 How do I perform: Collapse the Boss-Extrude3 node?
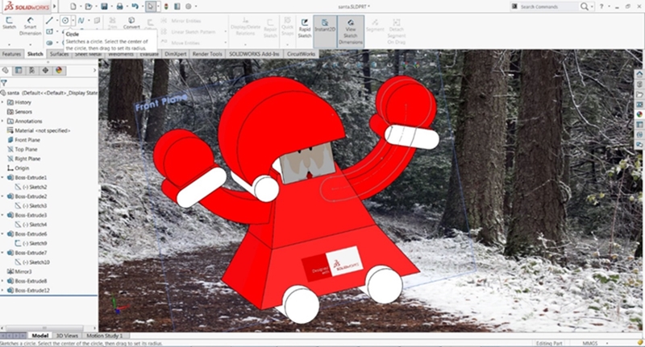tap(2, 215)
